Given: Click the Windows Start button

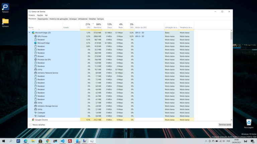Looking at the screenshot, I should point(4,141).
